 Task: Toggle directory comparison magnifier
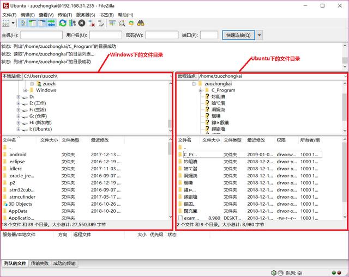[122, 23]
